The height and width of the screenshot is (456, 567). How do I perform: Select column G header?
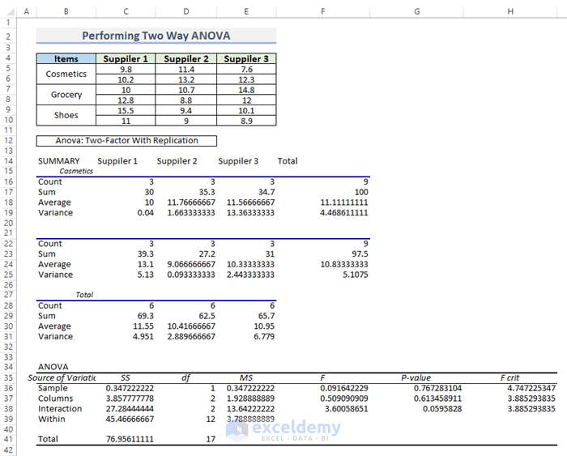tap(416, 11)
